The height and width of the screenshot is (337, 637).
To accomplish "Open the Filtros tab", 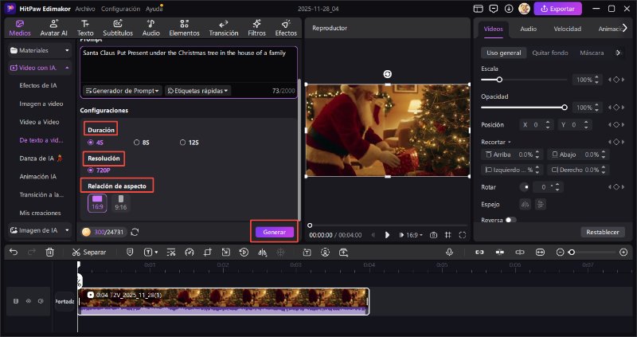I will [x=256, y=28].
